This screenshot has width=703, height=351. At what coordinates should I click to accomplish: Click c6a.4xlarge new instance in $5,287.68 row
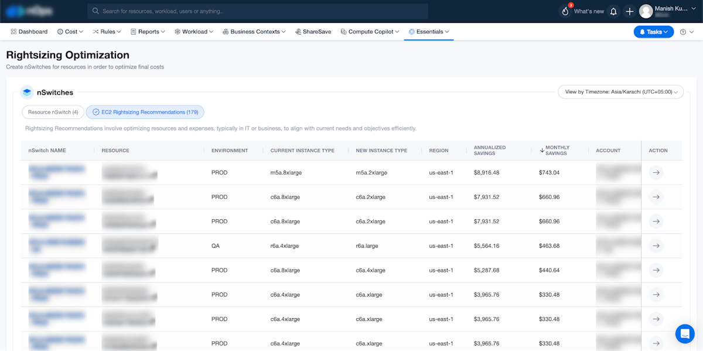(370, 270)
